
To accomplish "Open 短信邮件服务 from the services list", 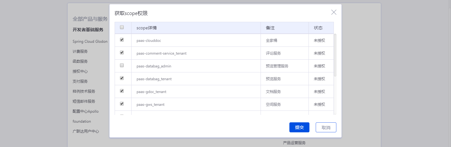I will (x=84, y=101).
